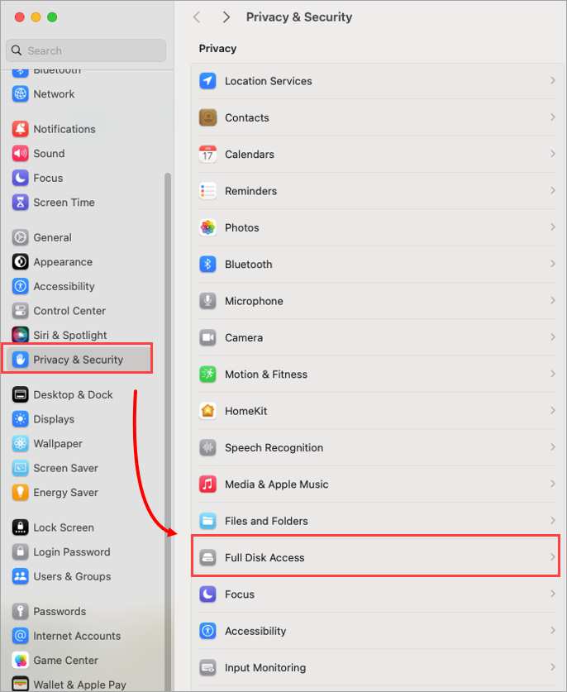Viewport: 567px width, 692px height.
Task: Click the Full Disk Access drive icon
Action: (x=207, y=557)
